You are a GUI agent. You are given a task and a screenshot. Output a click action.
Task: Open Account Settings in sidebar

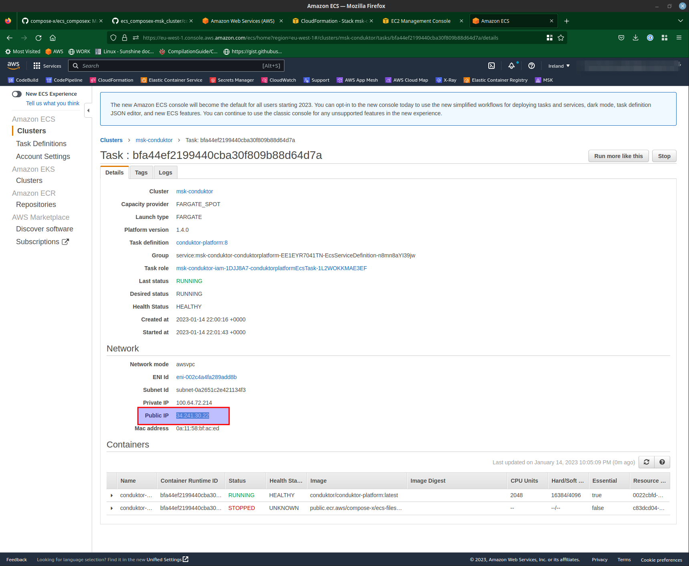[x=43, y=157]
